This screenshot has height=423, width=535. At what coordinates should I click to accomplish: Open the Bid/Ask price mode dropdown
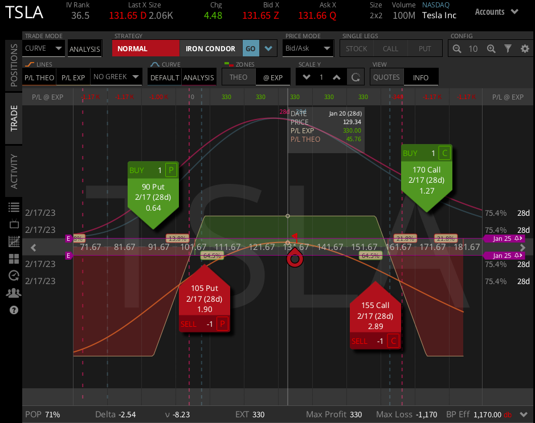point(308,48)
